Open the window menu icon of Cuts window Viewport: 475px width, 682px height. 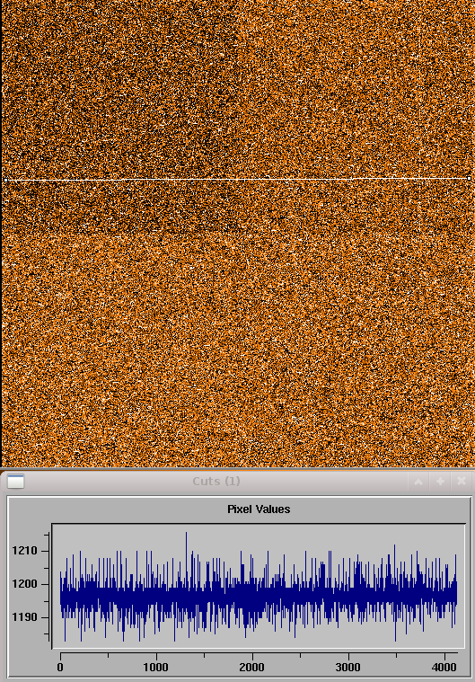(x=15, y=482)
